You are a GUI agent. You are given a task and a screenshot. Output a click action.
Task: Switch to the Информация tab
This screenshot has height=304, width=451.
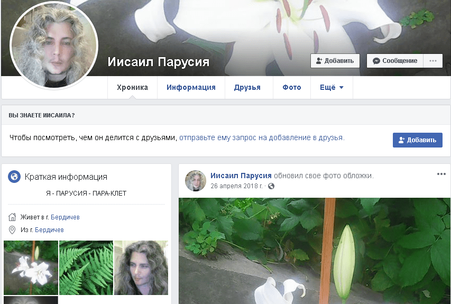(191, 87)
